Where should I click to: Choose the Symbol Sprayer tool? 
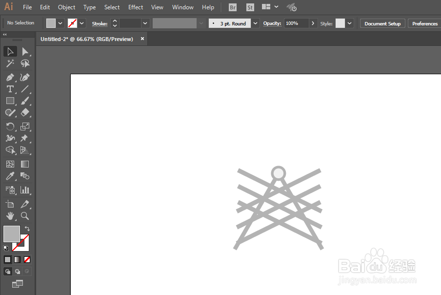click(x=10, y=190)
